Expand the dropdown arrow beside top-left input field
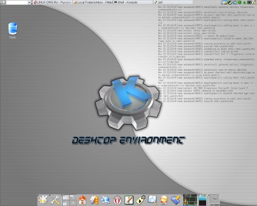The width and height of the screenshot is (257, 206). 29,3
